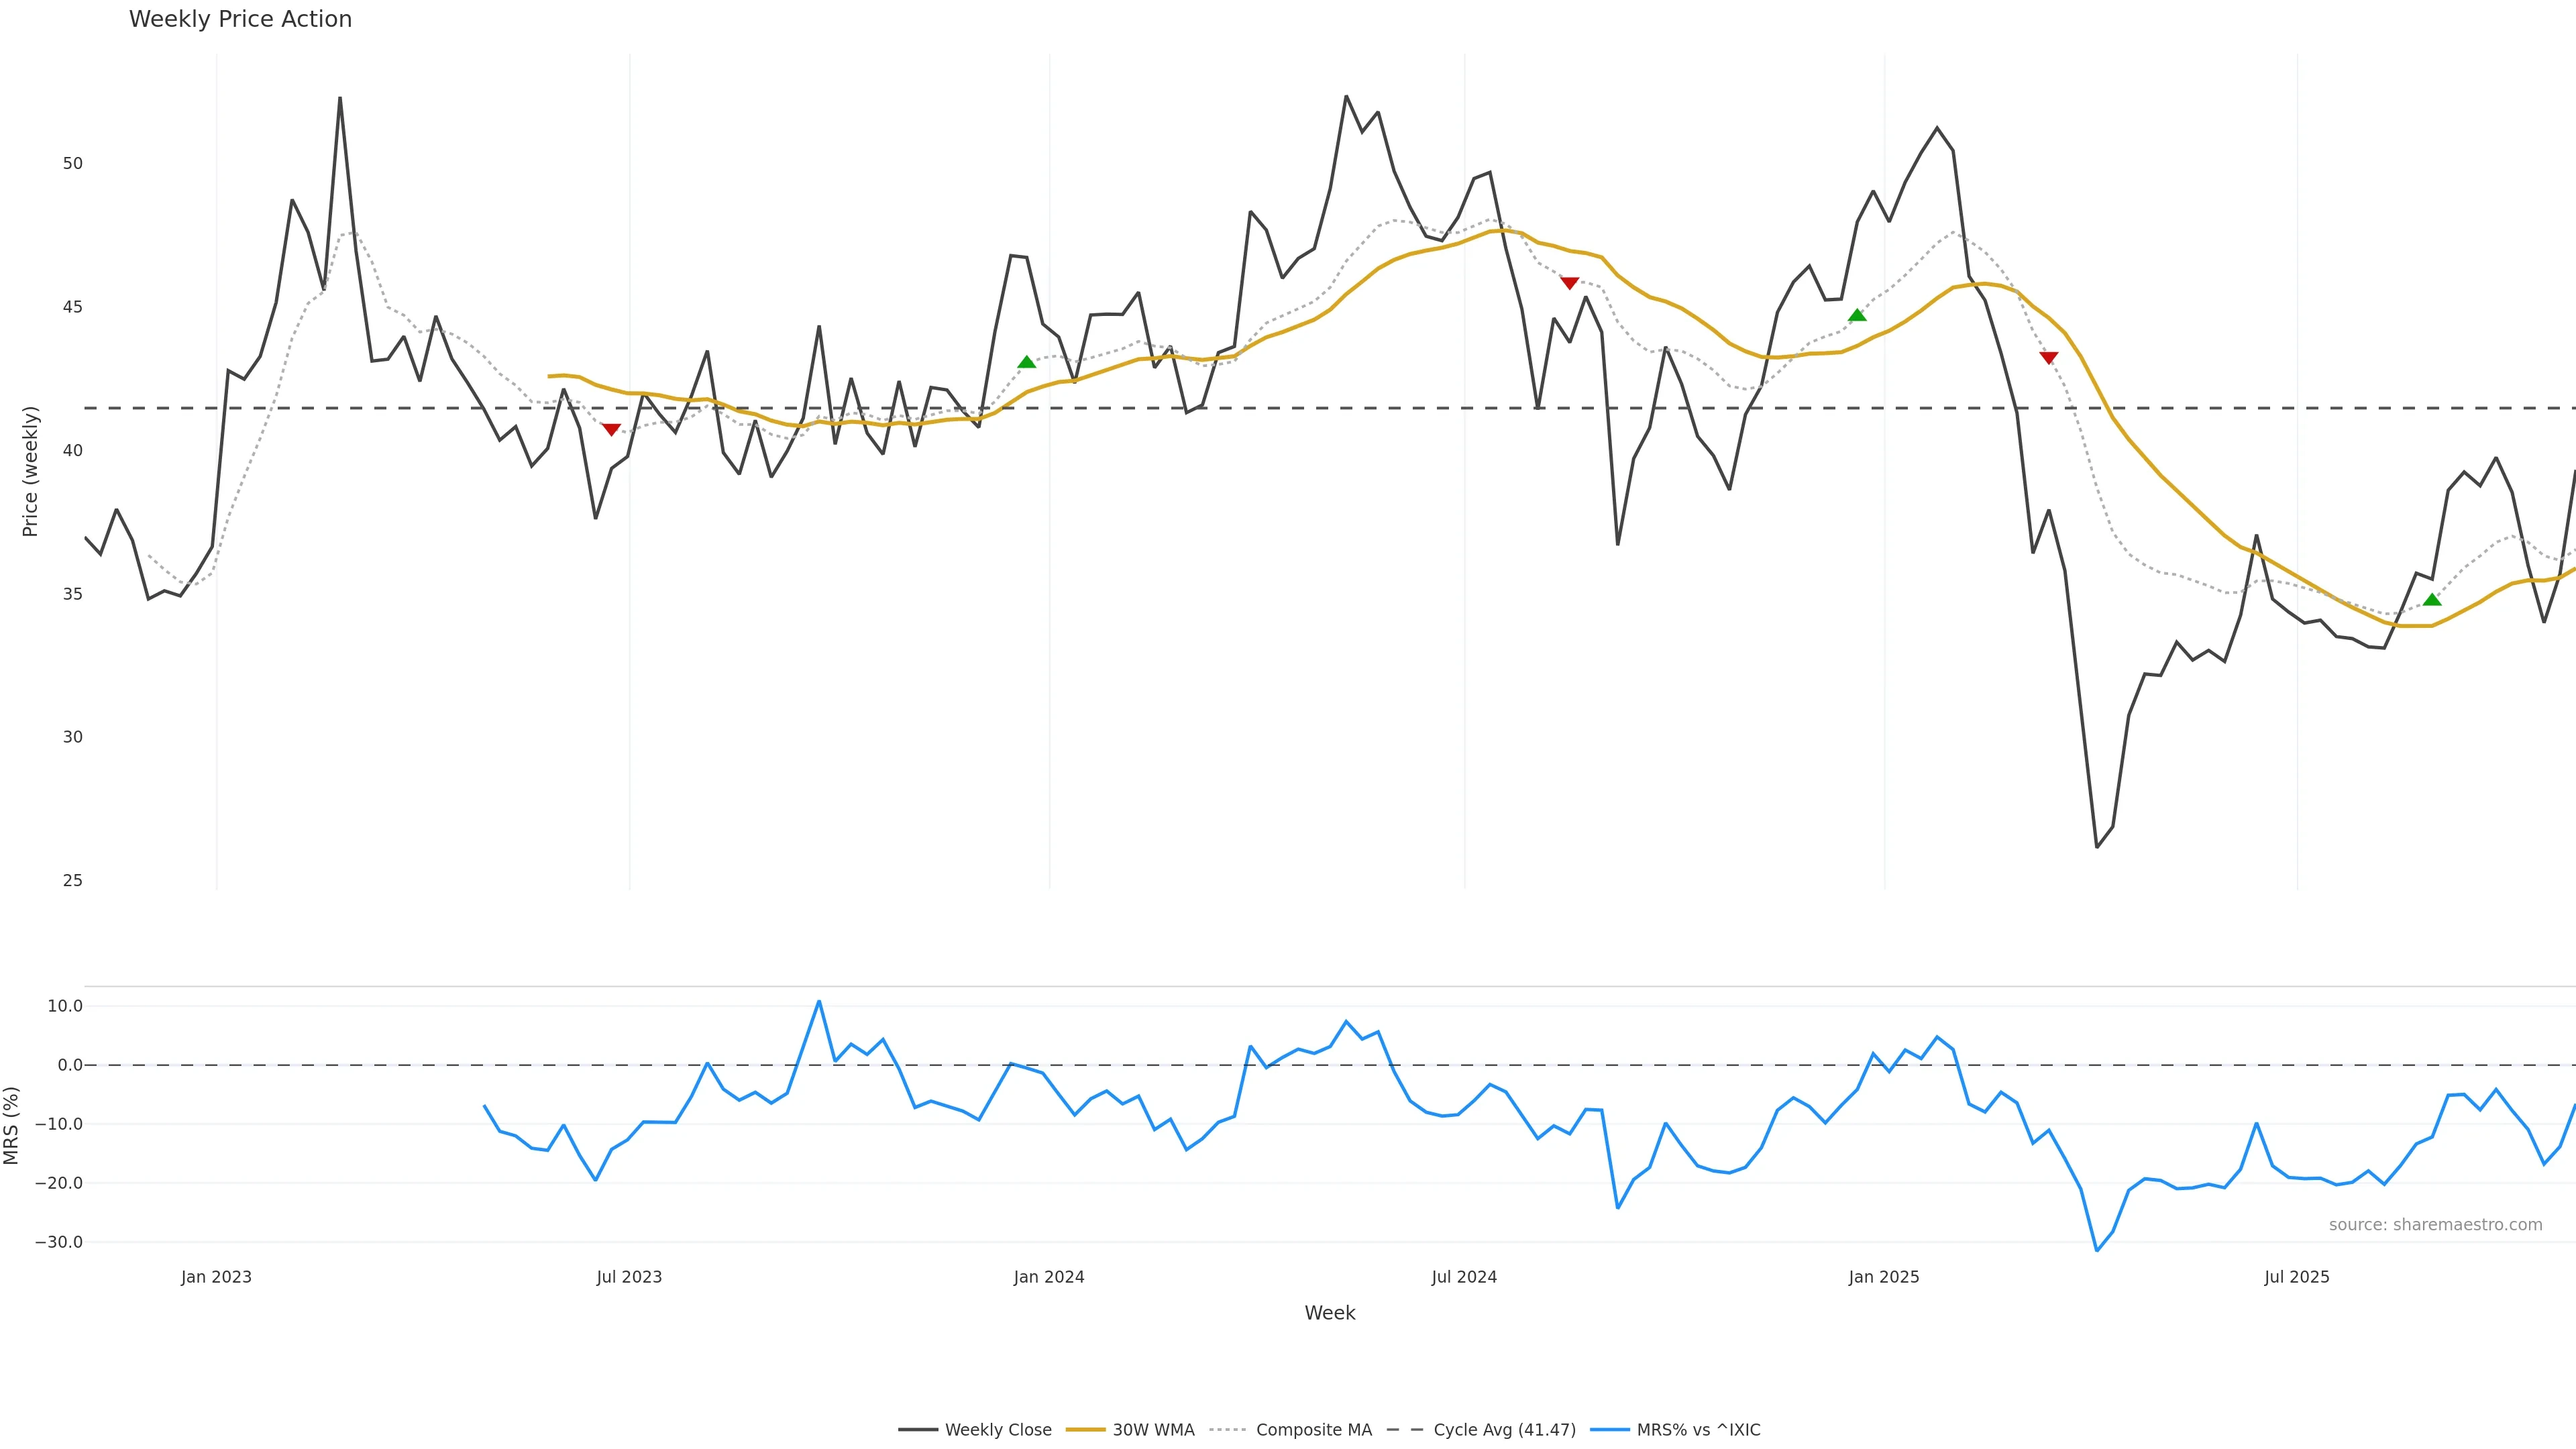Click the red down-triangle marker after Jan 2025
This screenshot has height=1449, width=2576.
2048,357
